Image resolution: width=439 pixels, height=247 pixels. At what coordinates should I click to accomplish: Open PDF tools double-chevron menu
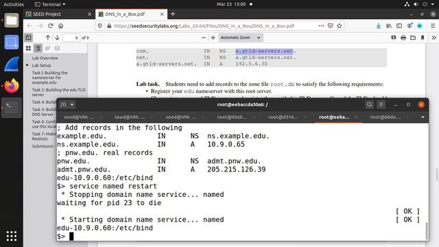434,38
